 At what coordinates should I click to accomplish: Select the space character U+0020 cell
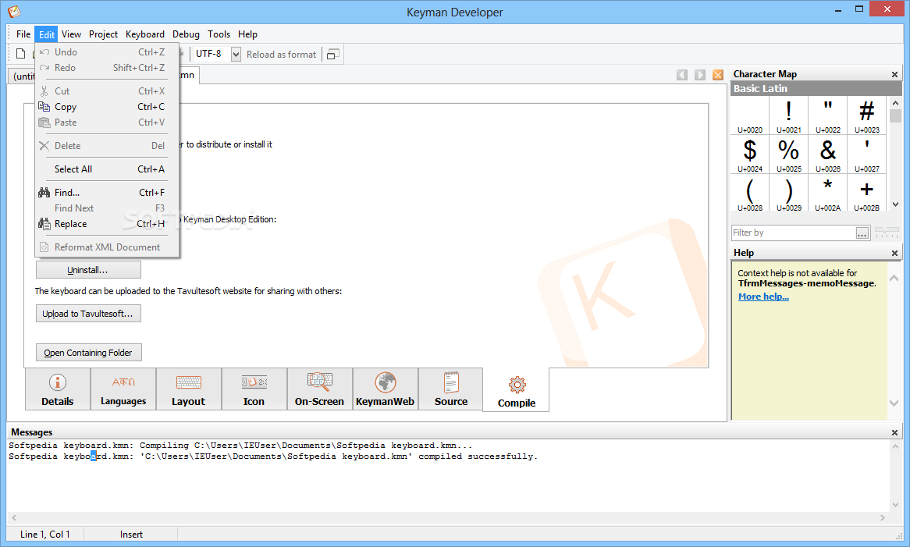click(x=750, y=115)
